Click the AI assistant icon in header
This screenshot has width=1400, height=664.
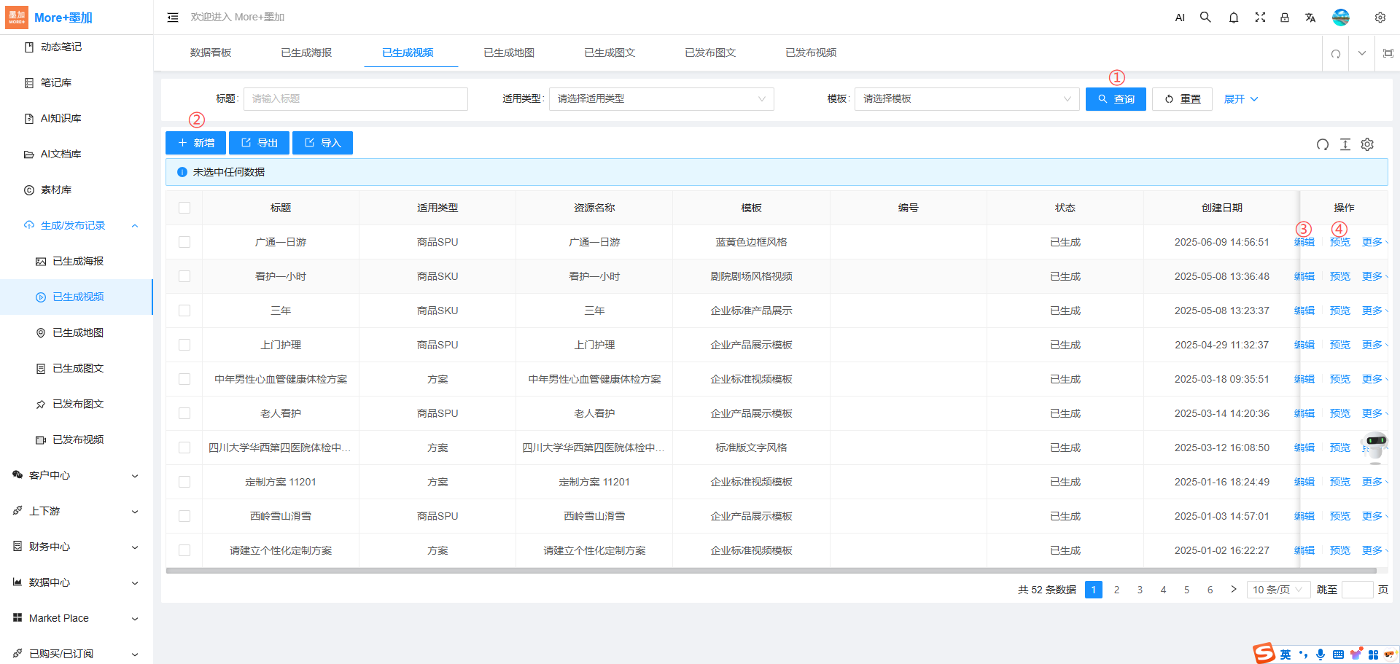click(1180, 17)
